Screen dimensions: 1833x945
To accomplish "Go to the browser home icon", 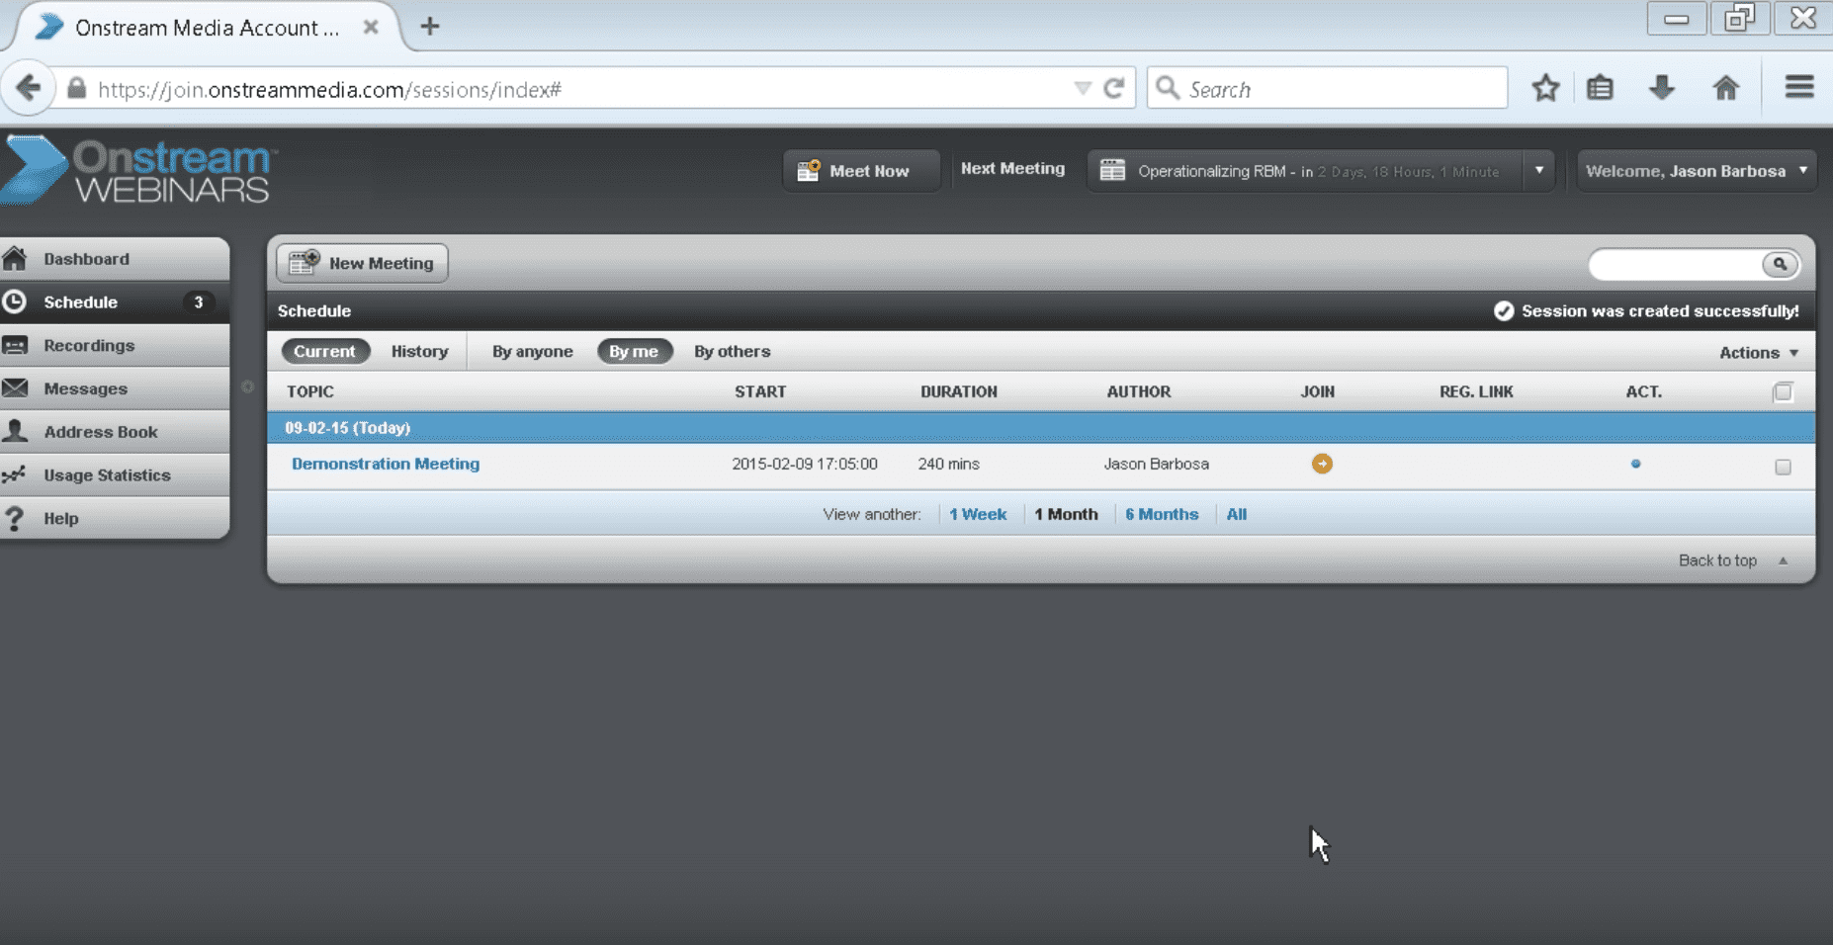I will 1725,89.
